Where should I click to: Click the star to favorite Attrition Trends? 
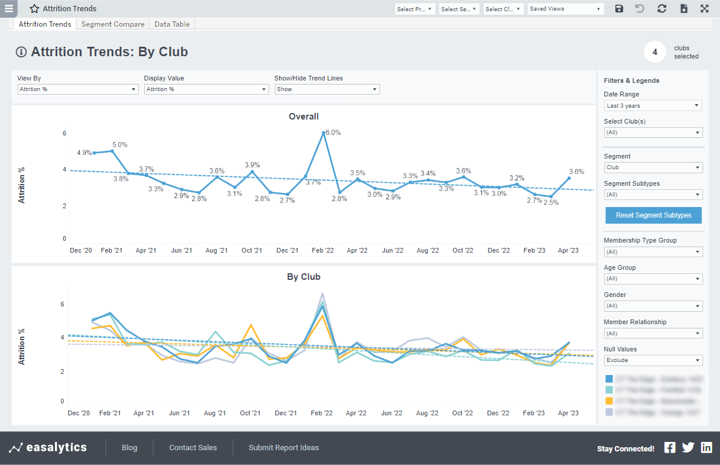[34, 8]
